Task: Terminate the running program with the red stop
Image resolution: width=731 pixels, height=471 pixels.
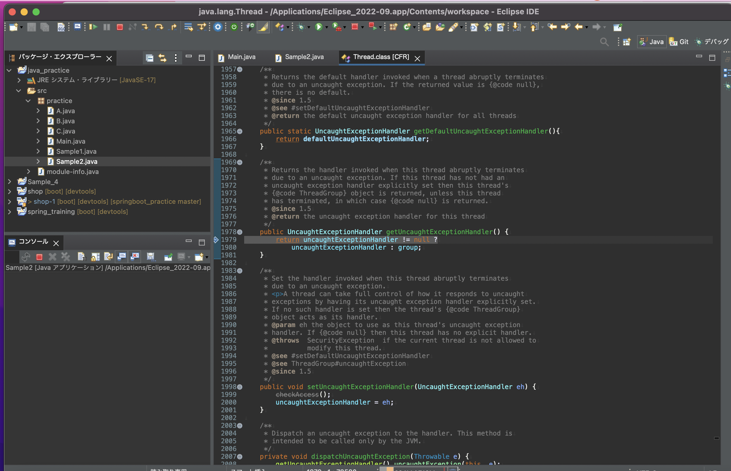Action: 120,27
